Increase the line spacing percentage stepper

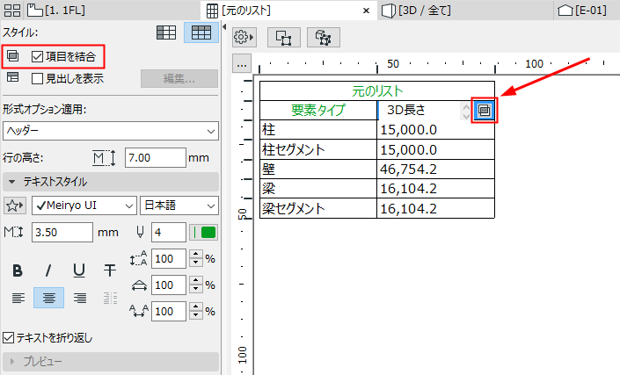tap(196, 254)
